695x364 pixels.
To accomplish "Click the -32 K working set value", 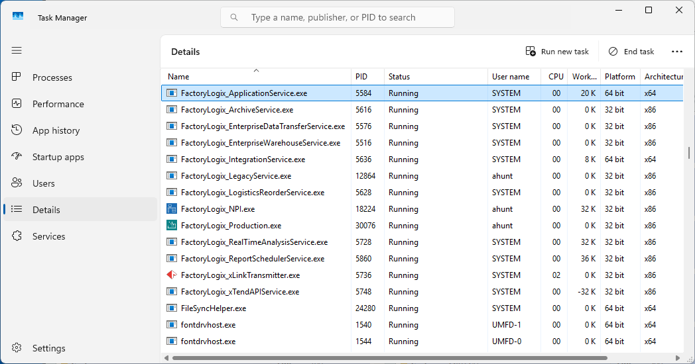I will 588,291.
